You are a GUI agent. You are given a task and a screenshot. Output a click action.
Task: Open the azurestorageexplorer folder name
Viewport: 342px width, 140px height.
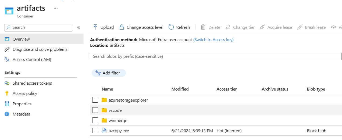click(x=129, y=100)
